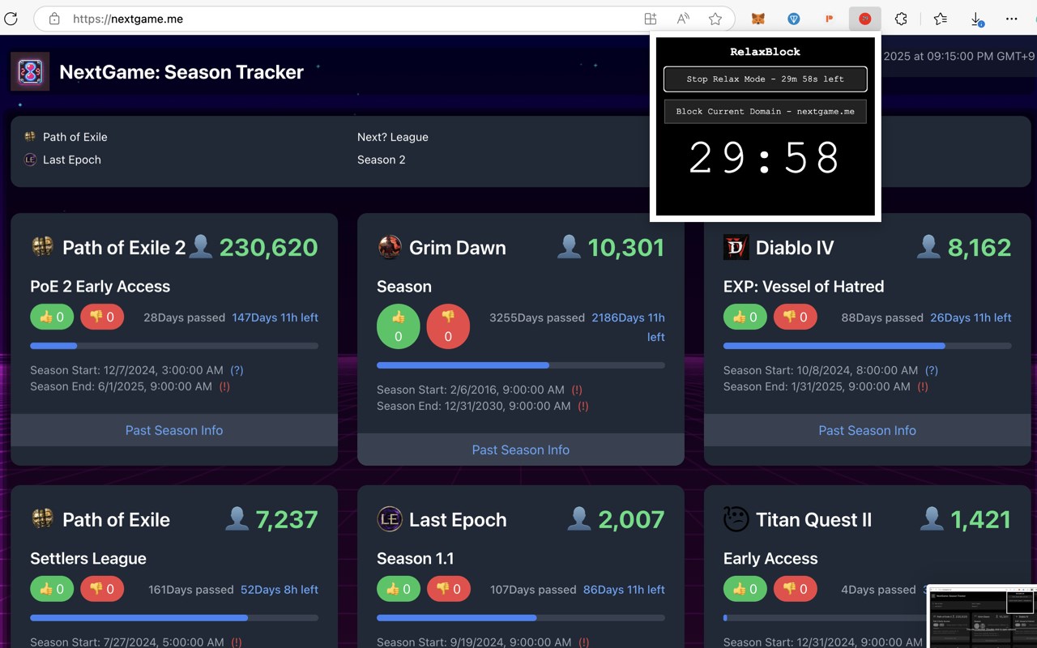The height and width of the screenshot is (648, 1037).
Task: Open Past Season Info for Path of Exile 2
Action: point(174,430)
